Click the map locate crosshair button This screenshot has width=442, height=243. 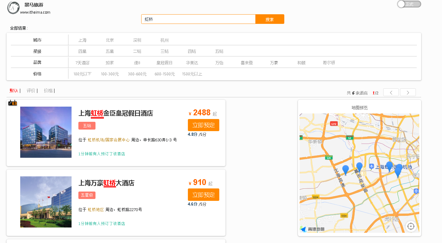pyautogui.click(x=411, y=226)
